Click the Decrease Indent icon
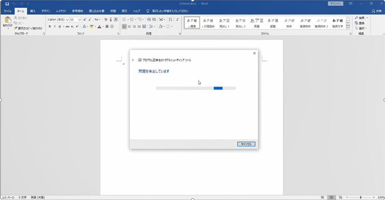The height and width of the screenshot is (200, 385). (x=149, y=19)
